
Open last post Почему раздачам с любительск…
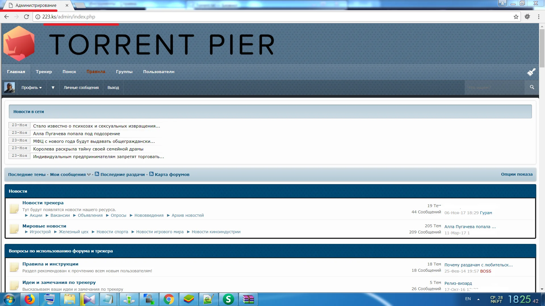478,265
